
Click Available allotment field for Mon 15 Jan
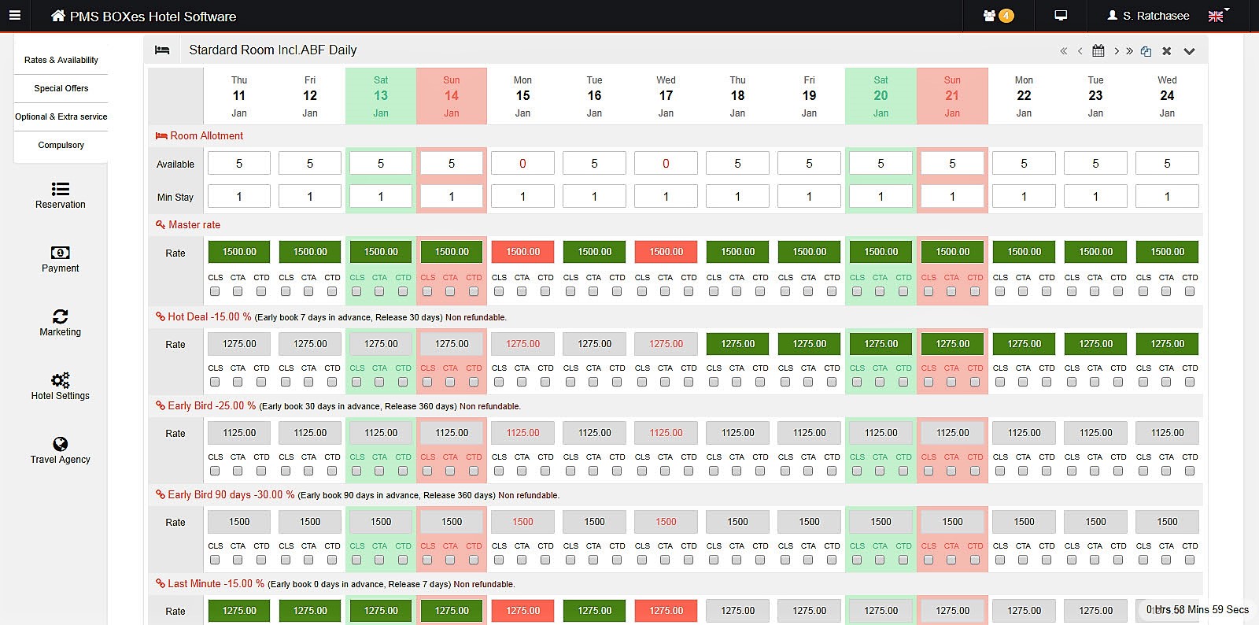(522, 164)
